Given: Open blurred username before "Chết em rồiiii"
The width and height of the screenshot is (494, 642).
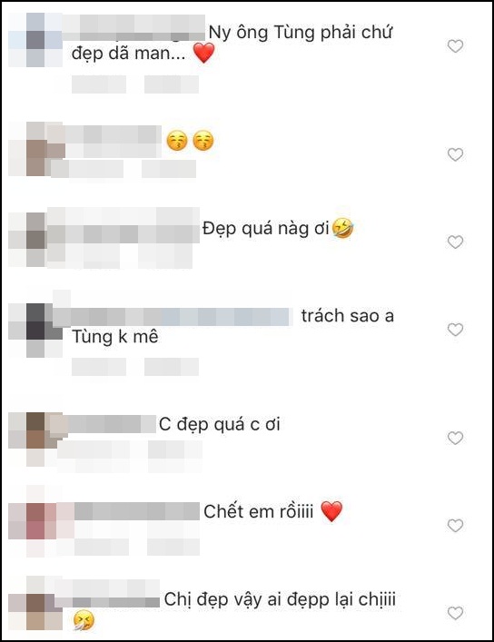Looking at the screenshot, I should 137,511.
